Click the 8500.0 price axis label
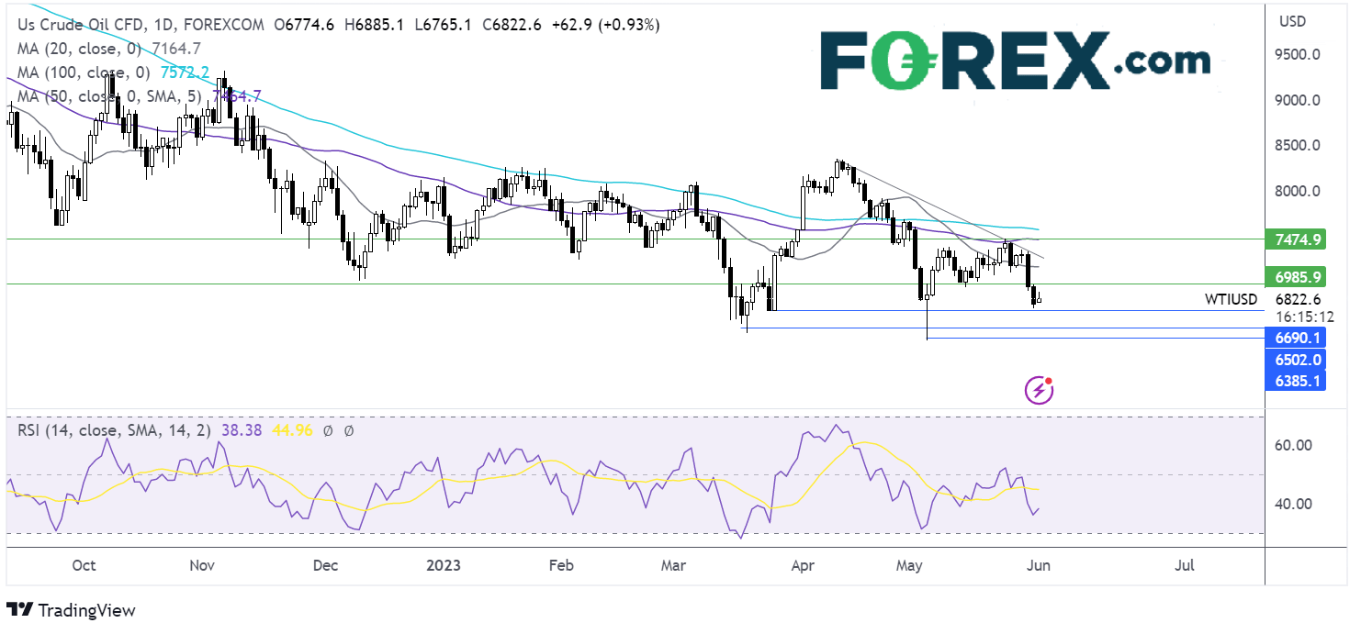Image resolution: width=1361 pixels, height=634 pixels. click(1298, 145)
